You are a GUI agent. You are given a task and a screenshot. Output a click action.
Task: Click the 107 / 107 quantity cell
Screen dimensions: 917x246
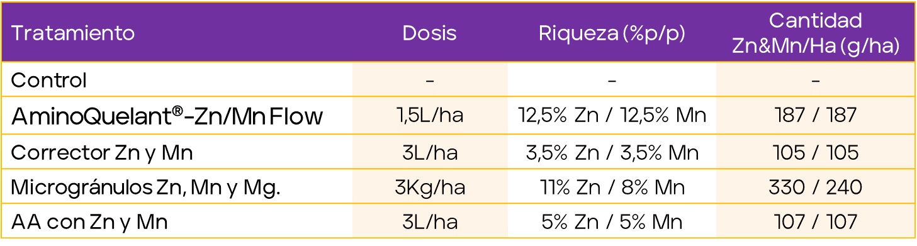click(x=816, y=221)
